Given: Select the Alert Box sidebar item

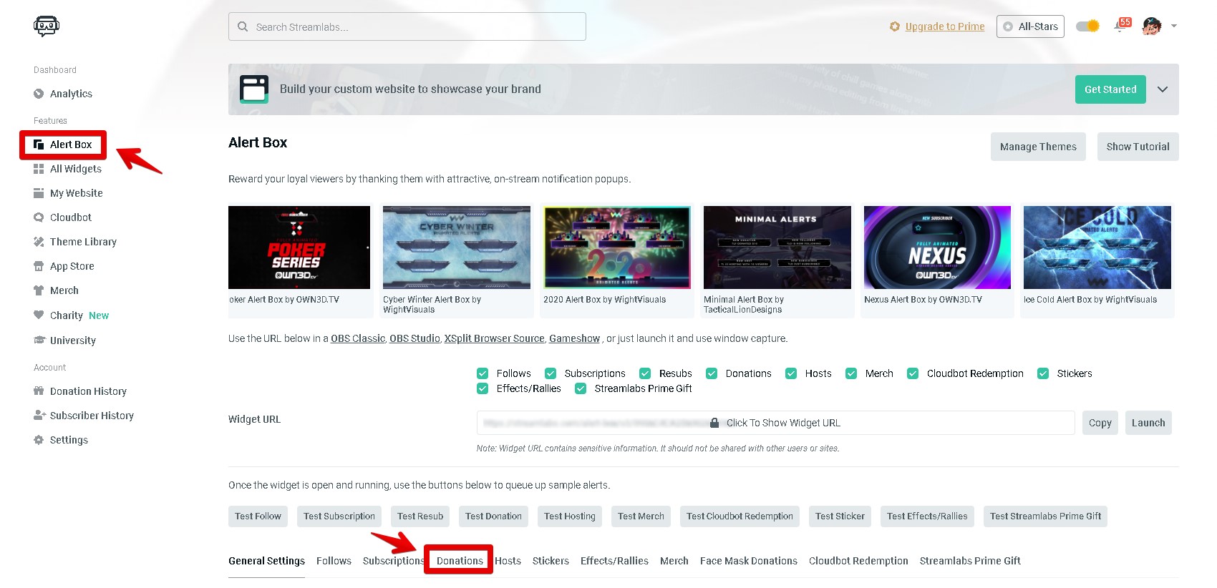Looking at the screenshot, I should [63, 144].
